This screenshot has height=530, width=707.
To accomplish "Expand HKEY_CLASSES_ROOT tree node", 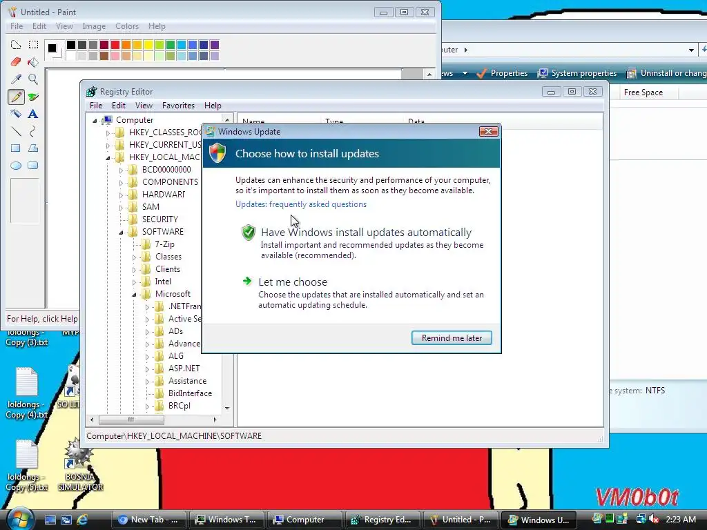I will point(108,133).
